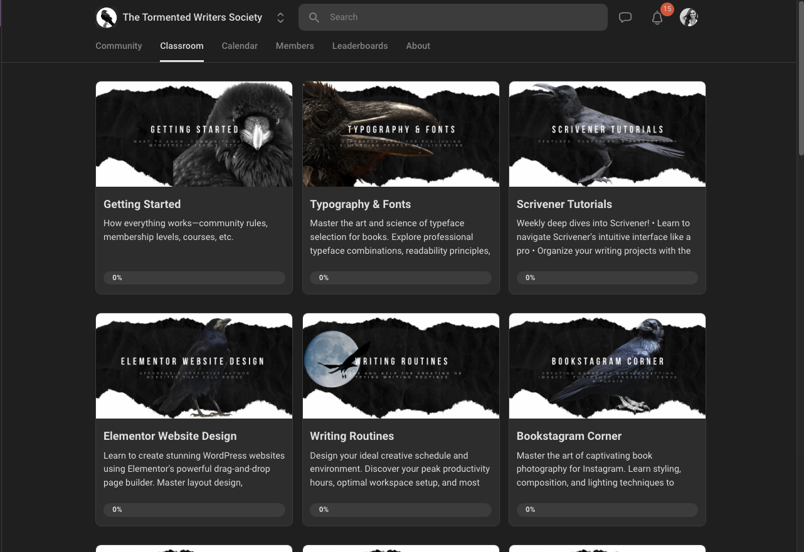
Task: Open the notifications bell icon
Action: click(657, 18)
